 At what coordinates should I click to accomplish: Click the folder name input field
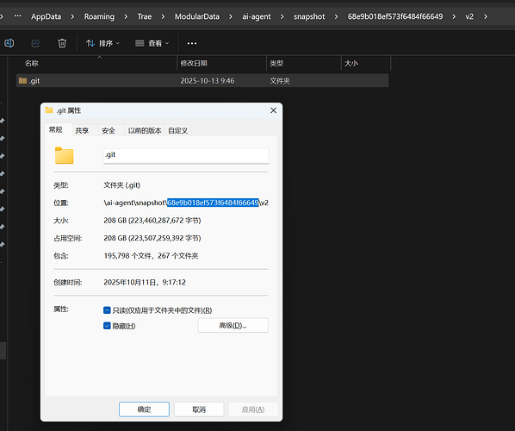point(186,155)
